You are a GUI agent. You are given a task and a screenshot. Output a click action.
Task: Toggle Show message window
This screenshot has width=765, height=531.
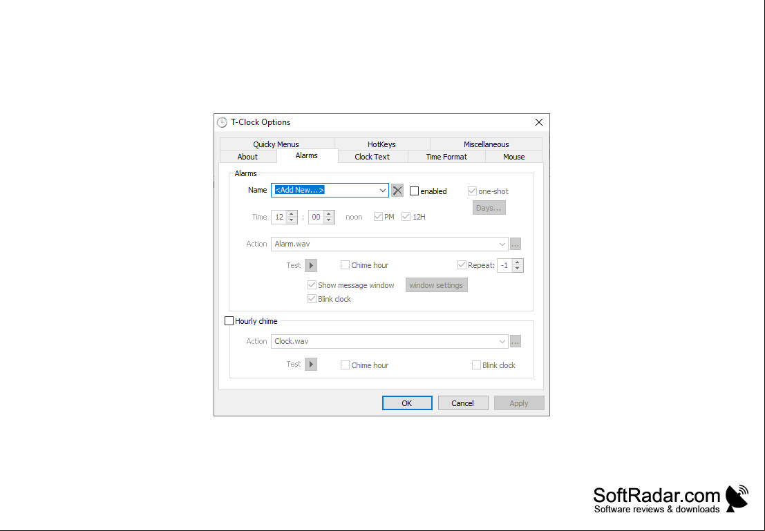tap(312, 285)
